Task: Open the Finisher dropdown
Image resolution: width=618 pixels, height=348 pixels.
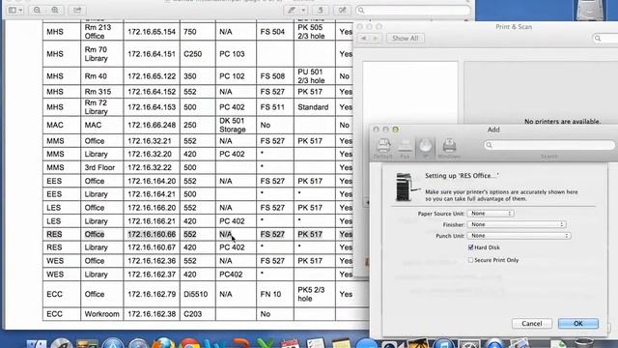Action: pyautogui.click(x=517, y=224)
